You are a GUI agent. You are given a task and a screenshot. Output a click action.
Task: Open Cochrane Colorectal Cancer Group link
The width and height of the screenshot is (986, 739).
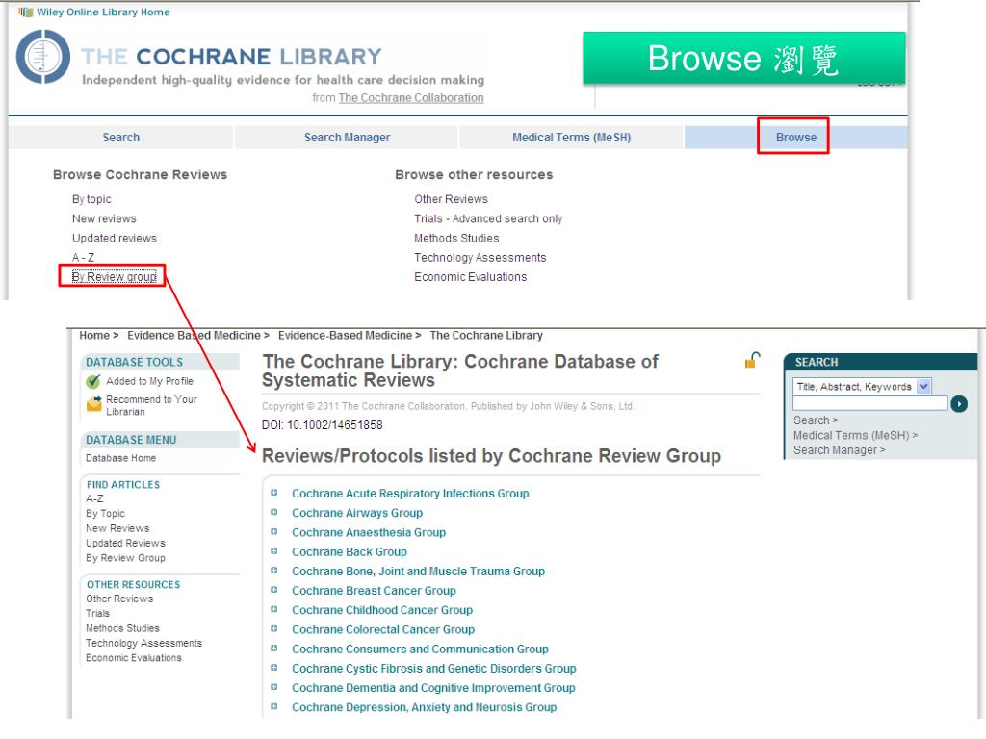pyautogui.click(x=383, y=629)
